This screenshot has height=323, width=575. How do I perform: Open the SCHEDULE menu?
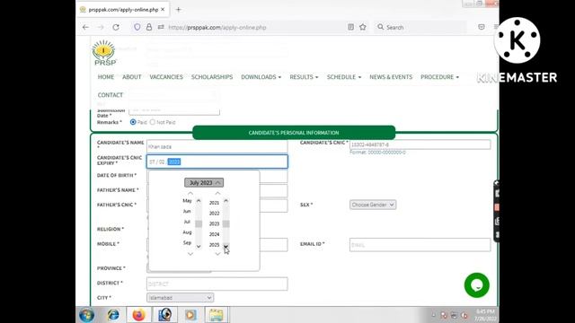(x=344, y=77)
